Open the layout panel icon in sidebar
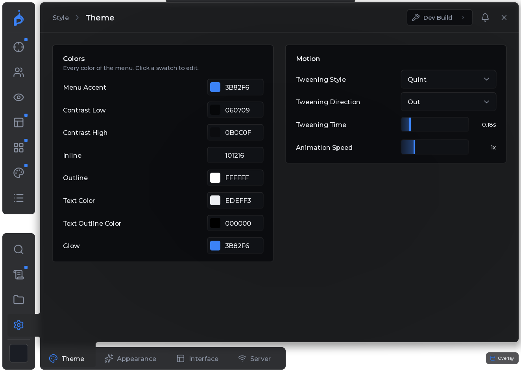The height and width of the screenshot is (372, 521). pos(18,123)
